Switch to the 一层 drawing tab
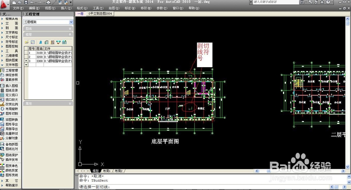Viewport: 351px width, 190px height. [80, 14]
